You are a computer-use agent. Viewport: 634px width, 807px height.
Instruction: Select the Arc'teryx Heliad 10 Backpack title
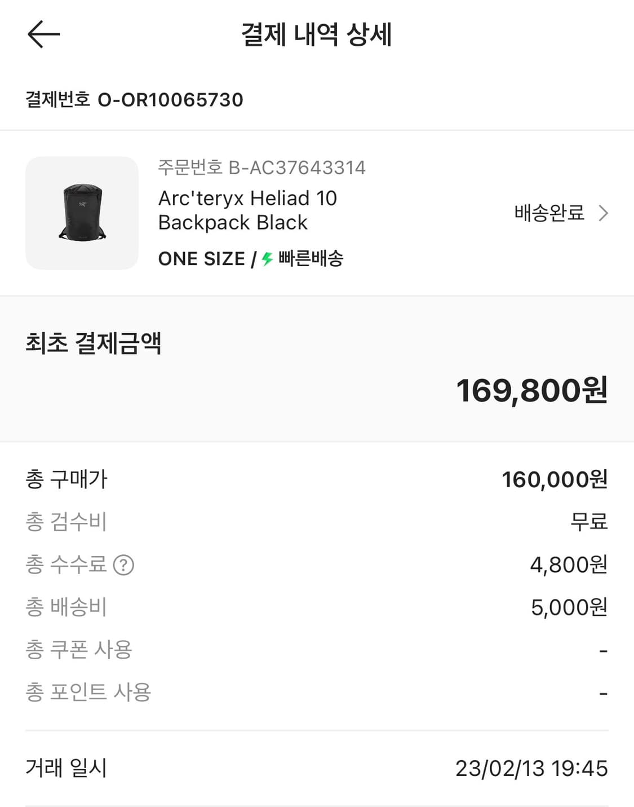coord(247,210)
